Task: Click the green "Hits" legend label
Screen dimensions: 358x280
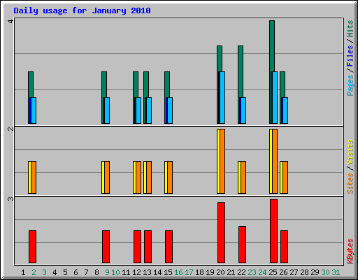Action: [350, 29]
